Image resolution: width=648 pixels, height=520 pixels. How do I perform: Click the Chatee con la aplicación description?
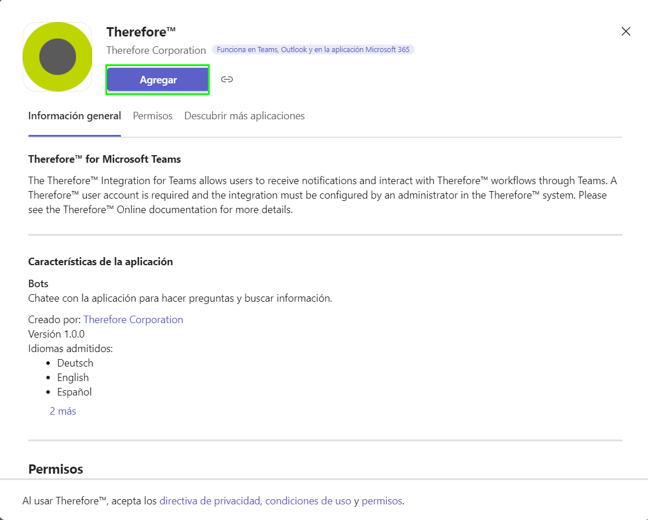(x=180, y=298)
